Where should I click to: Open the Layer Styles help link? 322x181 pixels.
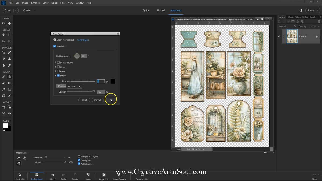(x=83, y=40)
